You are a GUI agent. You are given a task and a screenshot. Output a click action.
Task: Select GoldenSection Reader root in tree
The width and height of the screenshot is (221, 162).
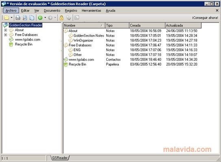tap(26, 25)
